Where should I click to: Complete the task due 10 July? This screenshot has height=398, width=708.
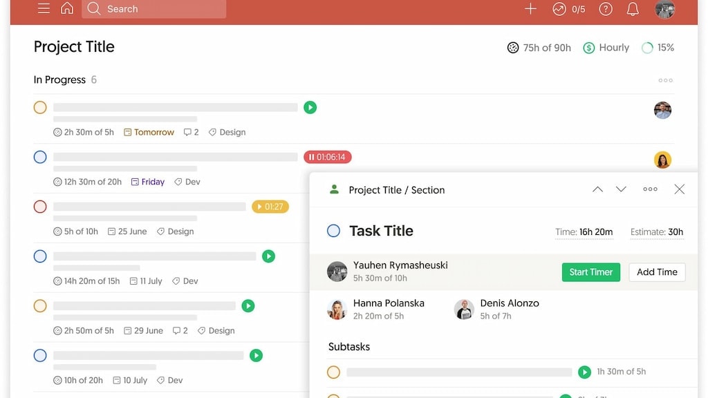click(x=40, y=356)
